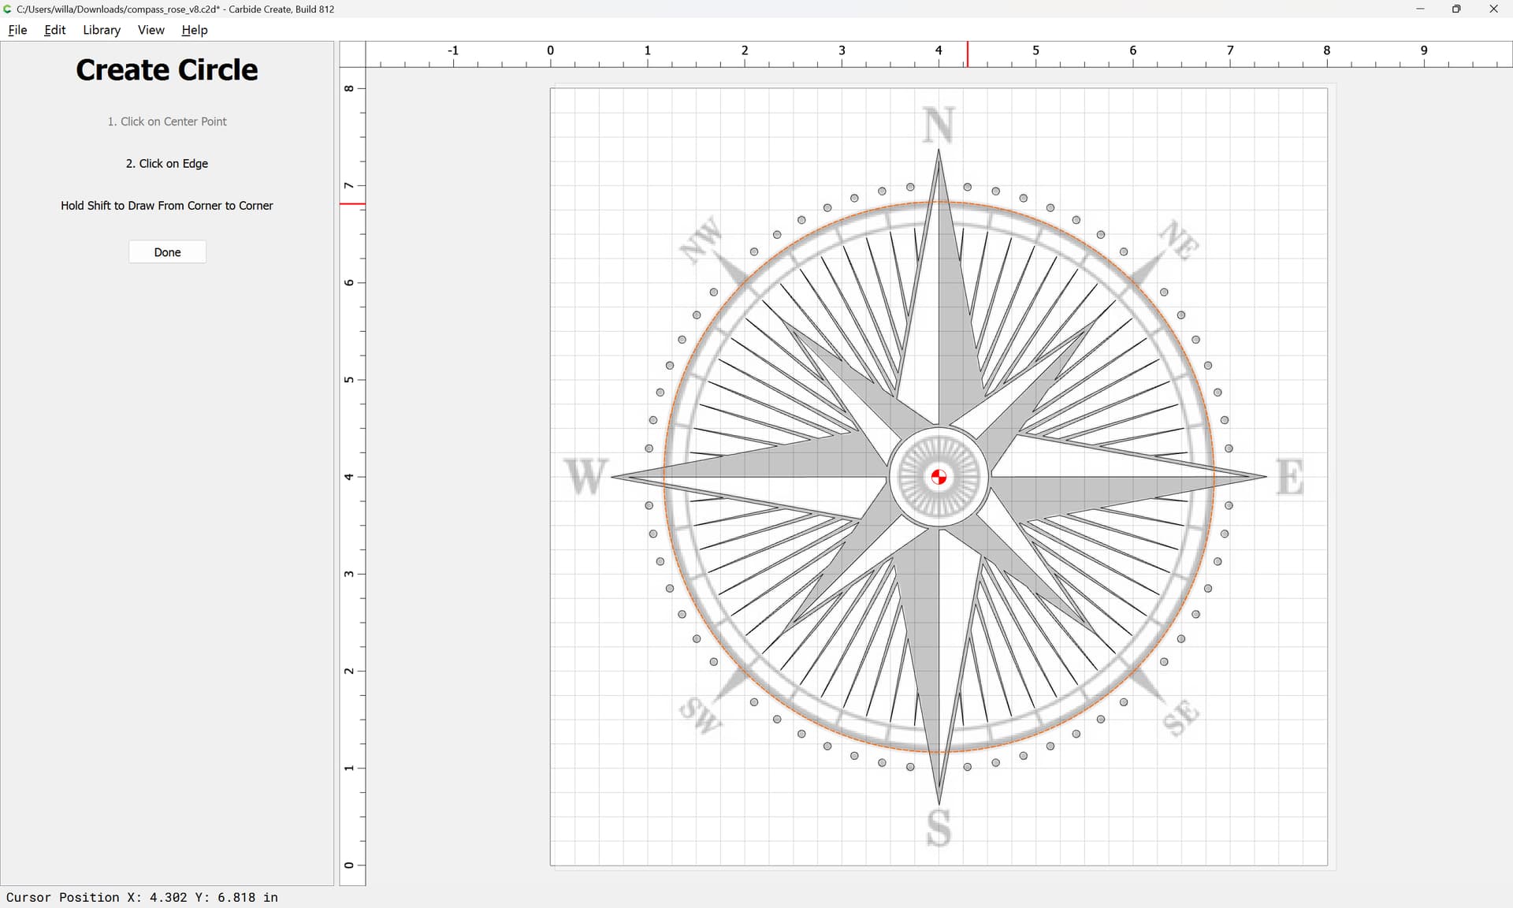Restore down the application window
The image size is (1513, 908).
point(1456,9)
